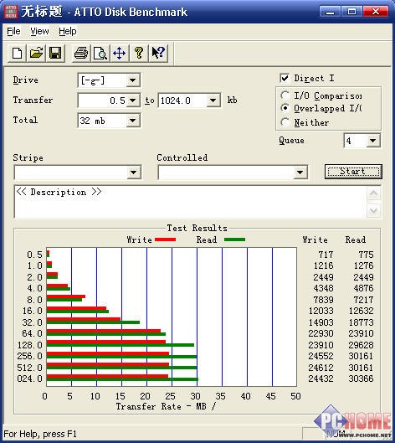Image resolution: width=395 pixels, height=443 pixels.
Task: Click the Start button
Action: (x=353, y=172)
